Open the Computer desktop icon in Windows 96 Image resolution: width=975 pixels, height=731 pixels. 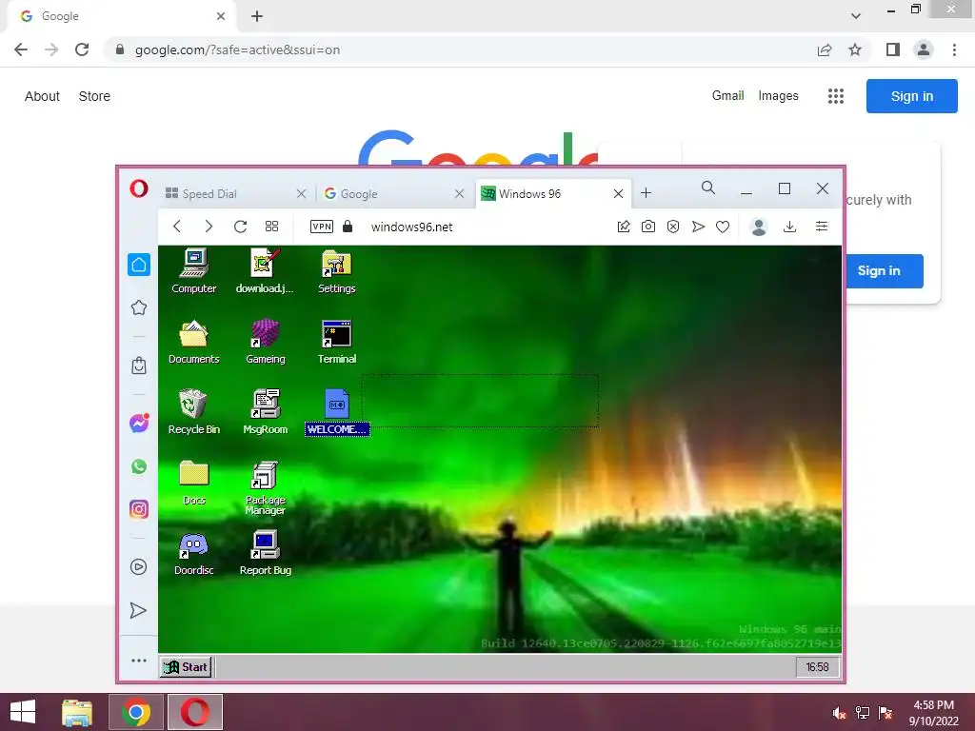click(x=194, y=270)
